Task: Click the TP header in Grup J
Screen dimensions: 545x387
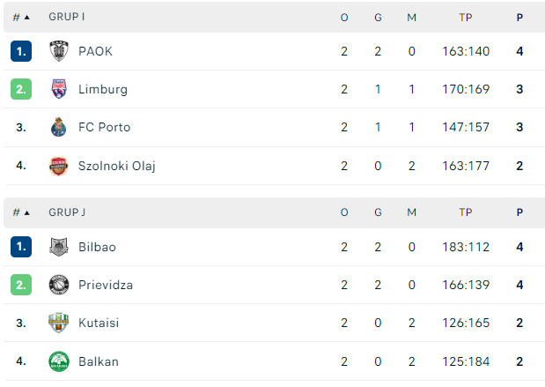Action: [x=466, y=212]
